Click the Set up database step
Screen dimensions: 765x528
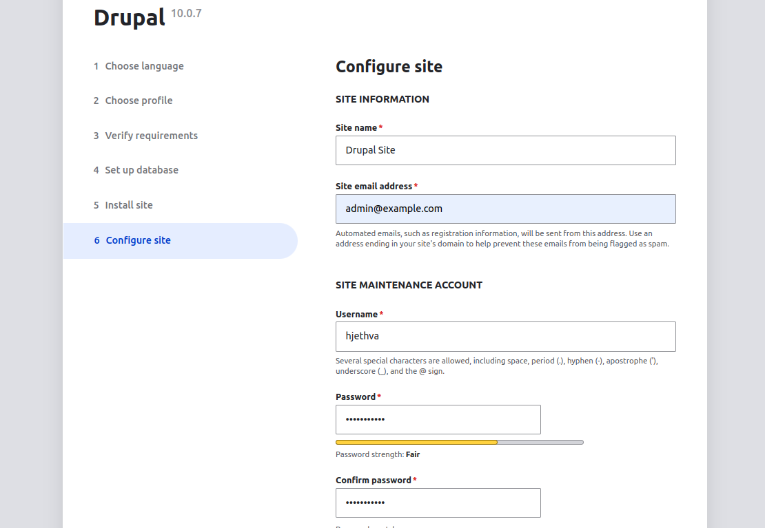tap(141, 170)
